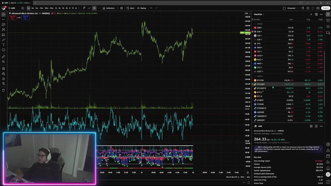Open the time zone UTC-6 clock
Viewport: 331px width, 186px height.
(232, 177)
